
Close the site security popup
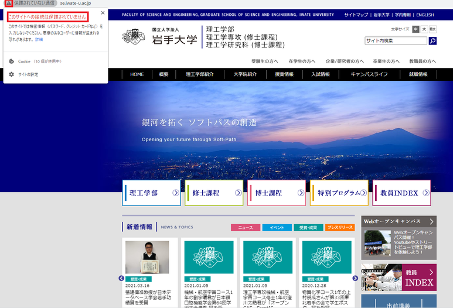[x=103, y=13]
